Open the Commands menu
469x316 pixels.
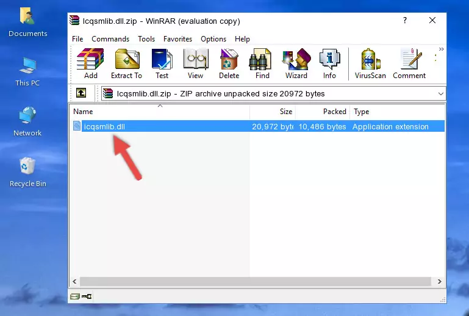(110, 39)
